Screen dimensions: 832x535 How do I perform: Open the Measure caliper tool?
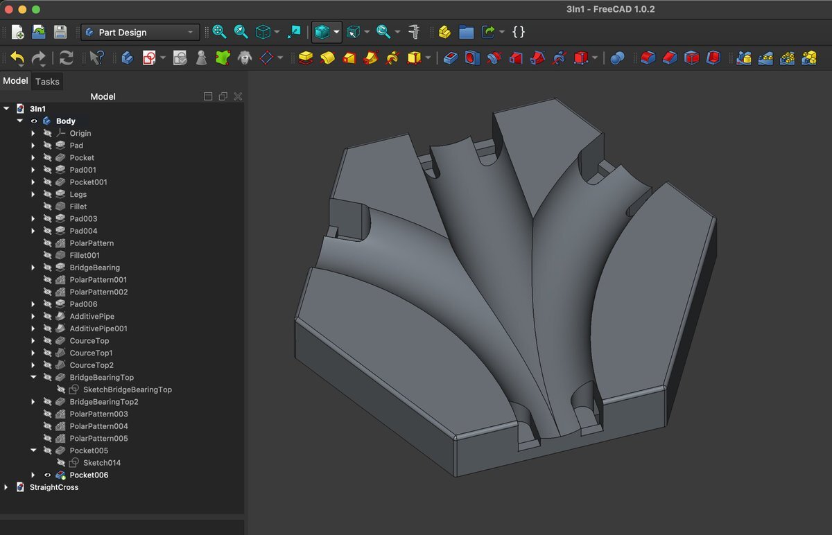click(415, 32)
